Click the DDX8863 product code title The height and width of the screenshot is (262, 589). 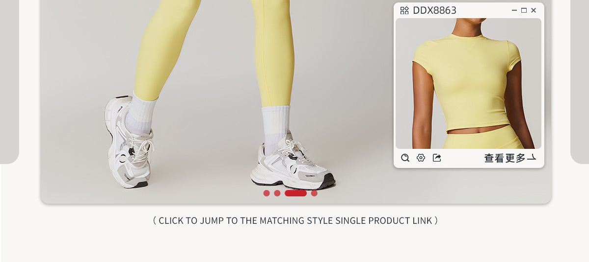tap(434, 10)
